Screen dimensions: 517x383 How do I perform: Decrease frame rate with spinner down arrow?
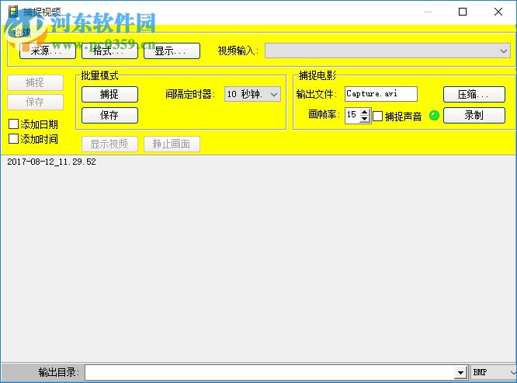(x=364, y=119)
